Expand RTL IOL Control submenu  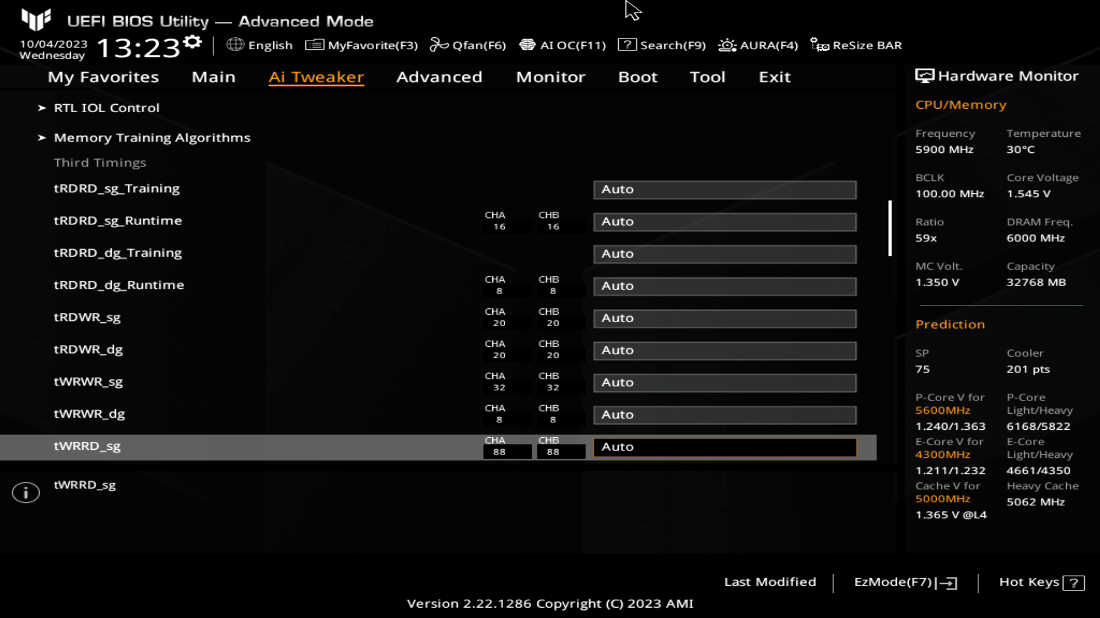(107, 107)
